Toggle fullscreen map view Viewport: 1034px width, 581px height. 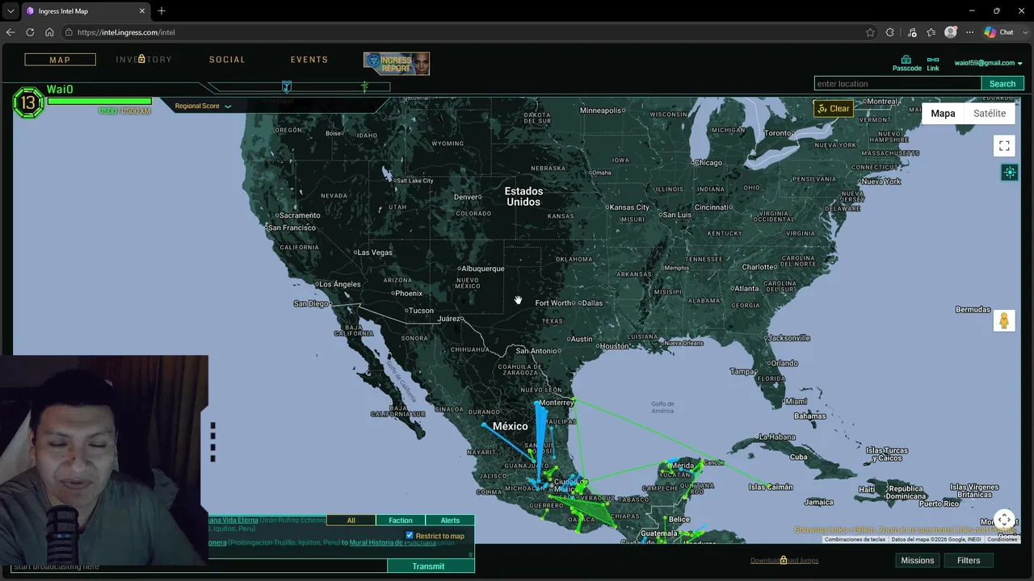point(1004,146)
